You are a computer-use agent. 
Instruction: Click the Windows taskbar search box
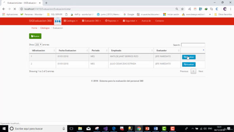(x=38, y=129)
